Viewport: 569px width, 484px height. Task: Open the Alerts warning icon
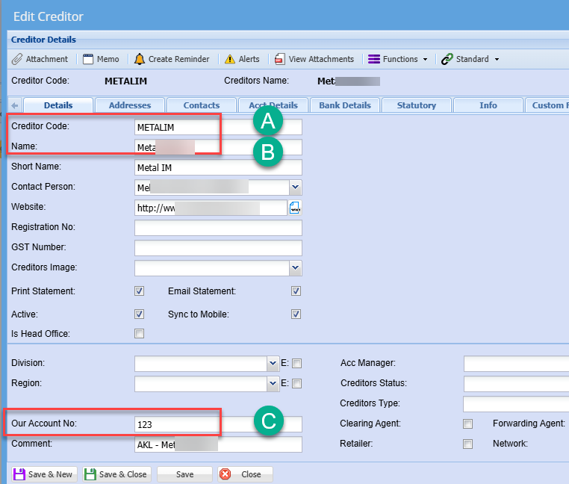coord(230,59)
